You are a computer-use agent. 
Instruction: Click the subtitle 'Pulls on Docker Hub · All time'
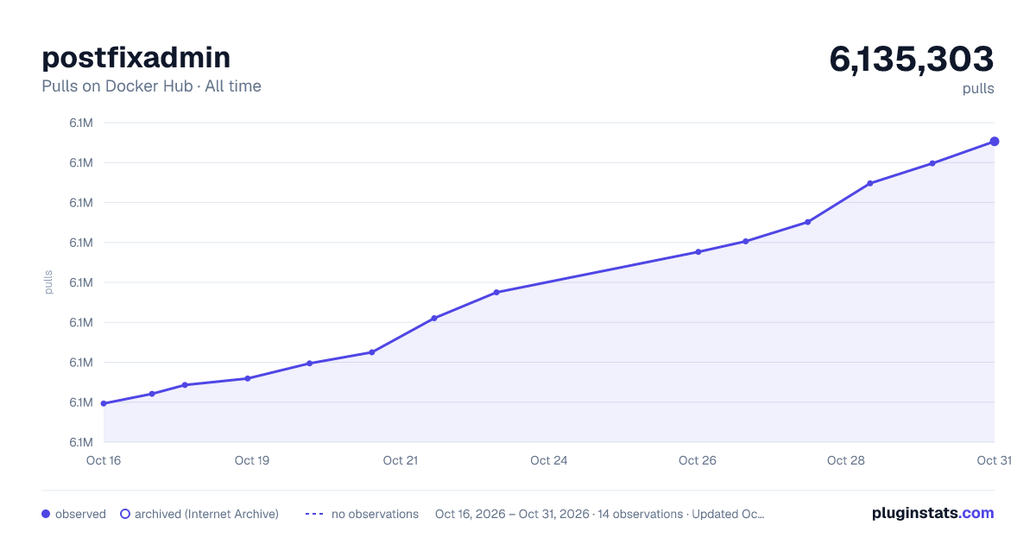pyautogui.click(x=151, y=86)
